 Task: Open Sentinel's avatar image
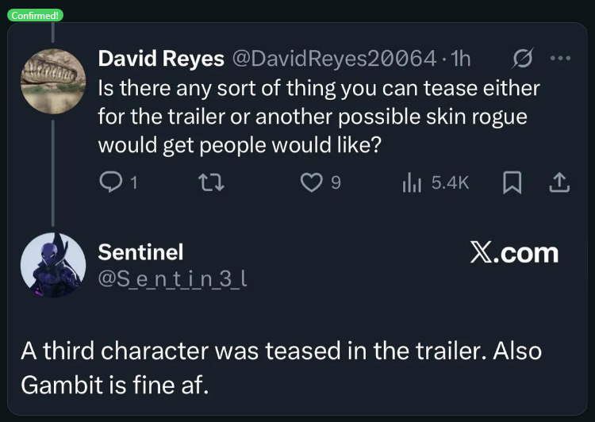[52, 267]
